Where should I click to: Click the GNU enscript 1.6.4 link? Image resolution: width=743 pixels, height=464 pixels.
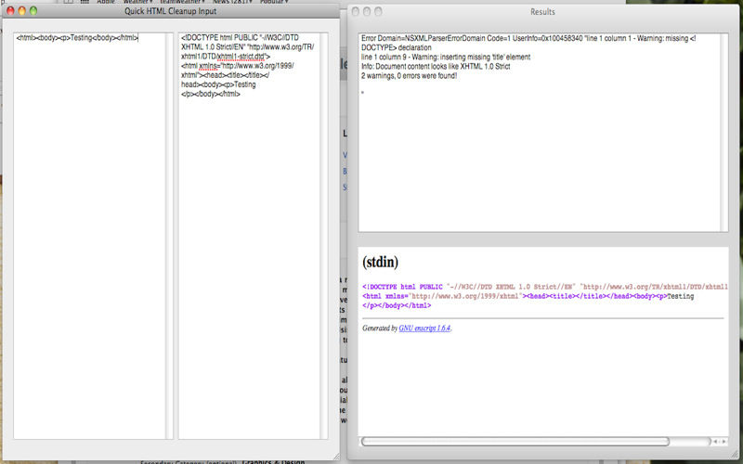click(x=424, y=329)
